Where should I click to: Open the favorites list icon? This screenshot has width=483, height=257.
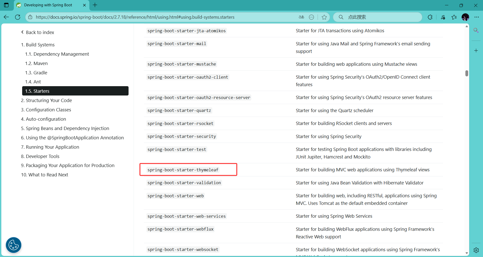[x=454, y=17]
